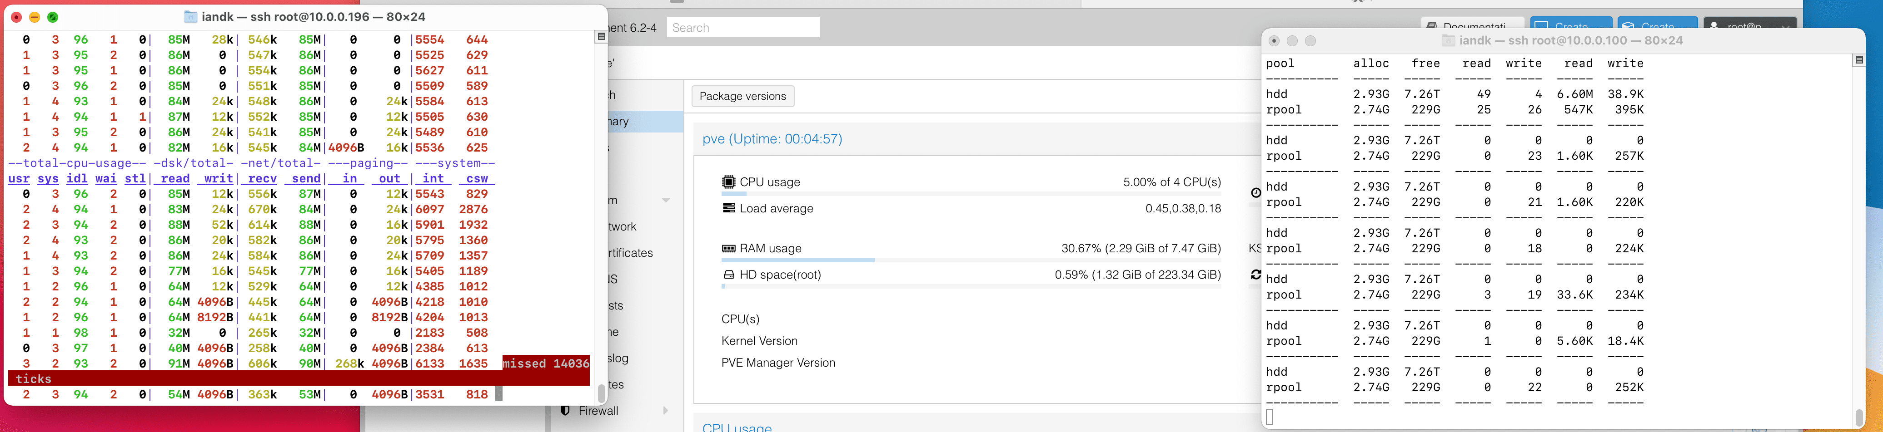The image size is (1883, 432).
Task: Click the '268k' paging-in value in dstat
Action: [x=349, y=363]
